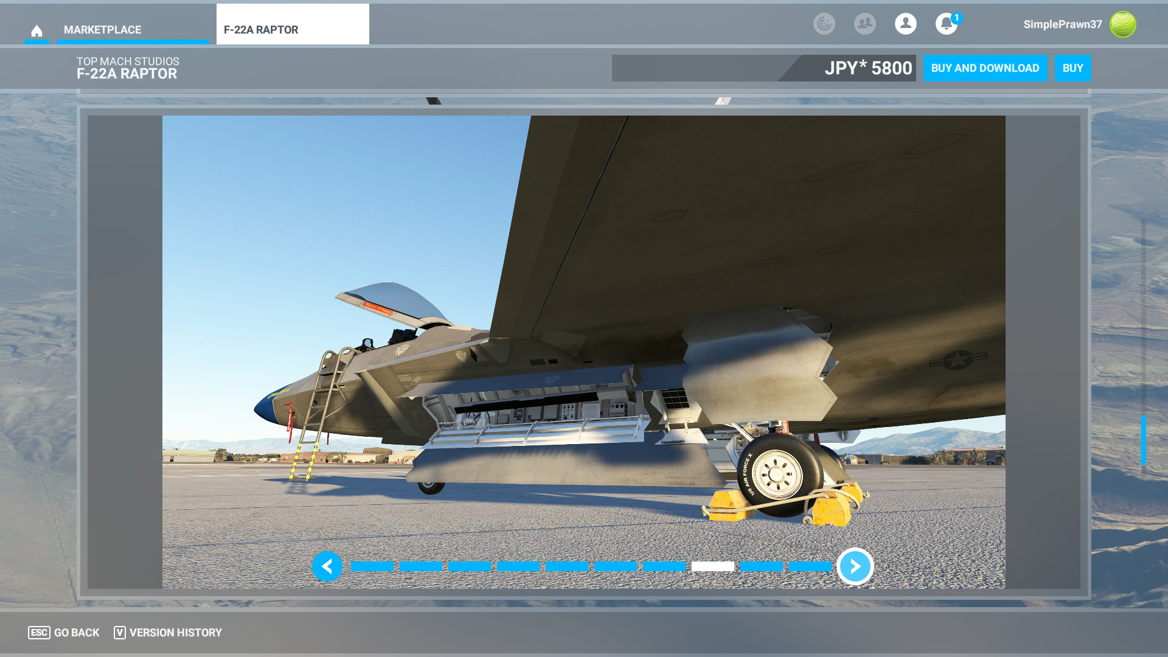Select the fourth gallery page indicator
The height and width of the screenshot is (657, 1168).
[x=518, y=566]
